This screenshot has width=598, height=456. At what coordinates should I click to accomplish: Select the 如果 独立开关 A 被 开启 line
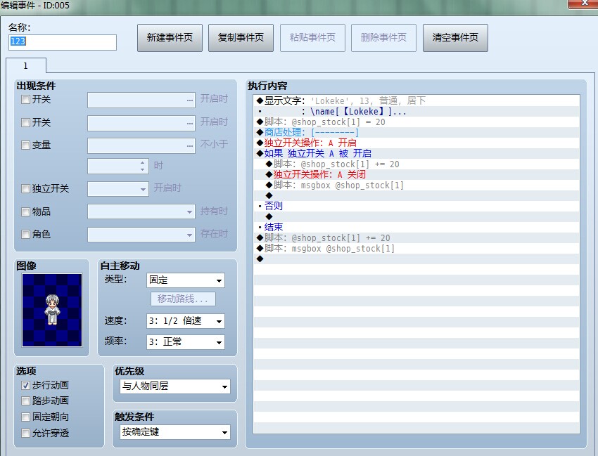tap(416, 154)
